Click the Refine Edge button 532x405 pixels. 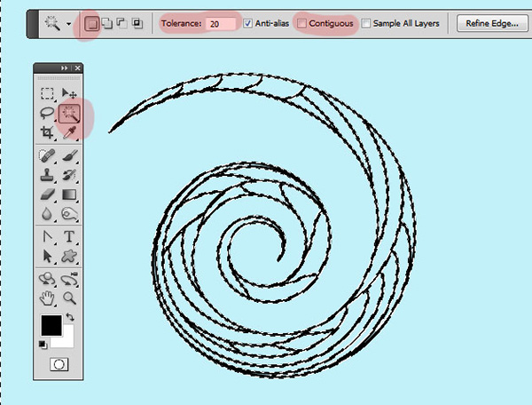[492, 23]
